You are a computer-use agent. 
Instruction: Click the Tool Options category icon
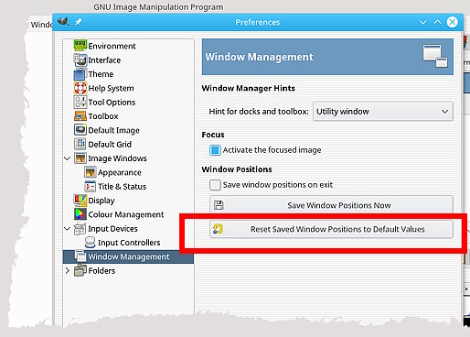[x=80, y=102]
